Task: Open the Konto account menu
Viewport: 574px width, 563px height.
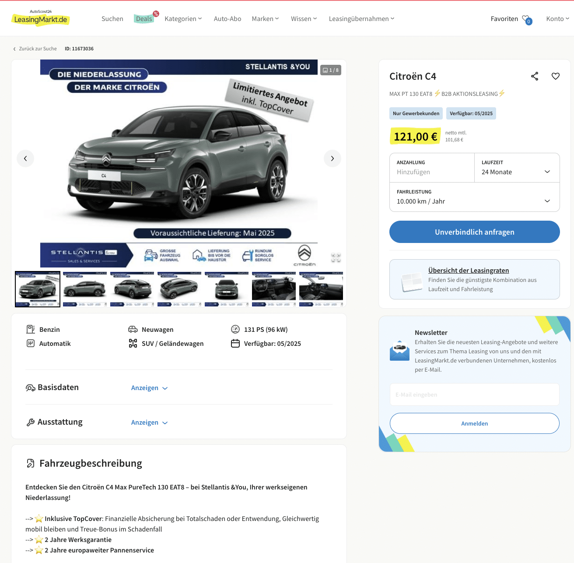Action: click(557, 19)
